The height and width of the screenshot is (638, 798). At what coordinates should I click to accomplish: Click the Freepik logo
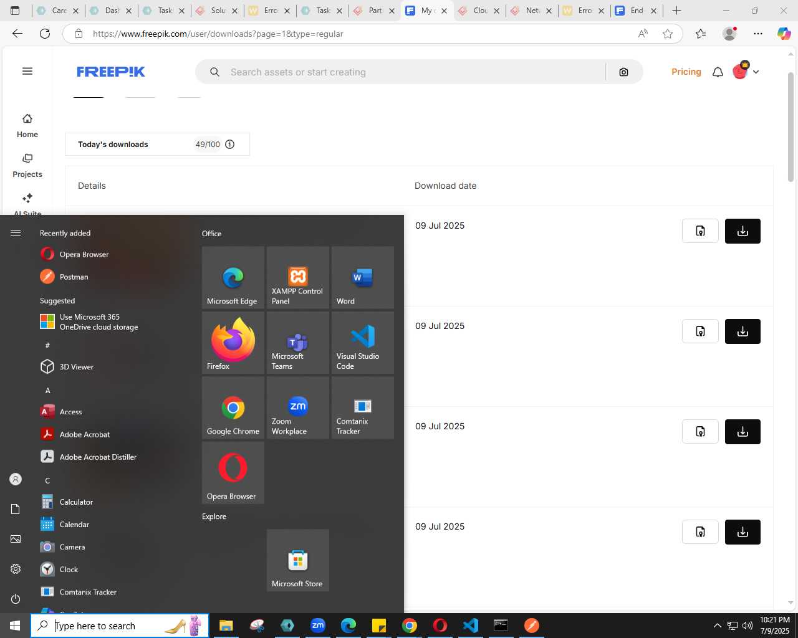(111, 72)
